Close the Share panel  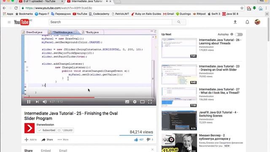(152, 149)
